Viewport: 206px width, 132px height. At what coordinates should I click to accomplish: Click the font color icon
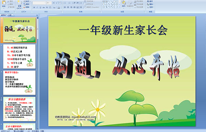coord(59,8)
